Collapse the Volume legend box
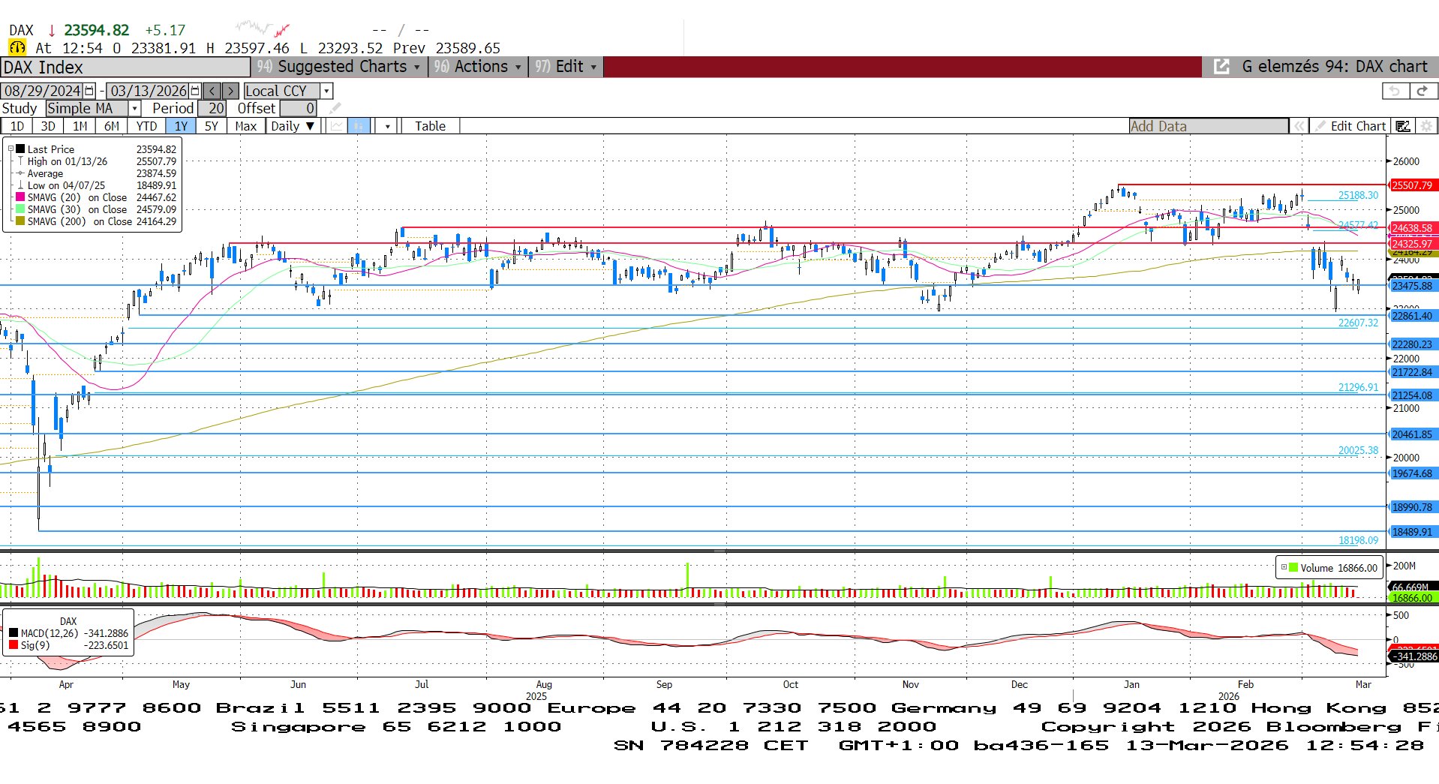The width and height of the screenshot is (1439, 784). click(1284, 567)
